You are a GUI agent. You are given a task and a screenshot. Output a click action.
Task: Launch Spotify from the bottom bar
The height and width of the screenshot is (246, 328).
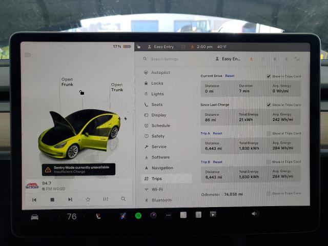pos(138,215)
